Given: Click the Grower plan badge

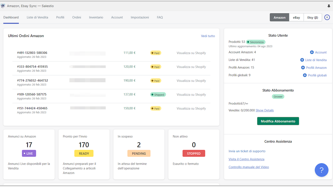Looking at the screenshot, I should coord(278,96).
